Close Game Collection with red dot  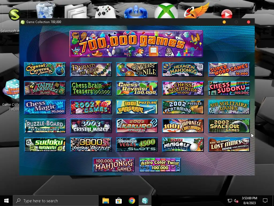(x=249, y=22)
